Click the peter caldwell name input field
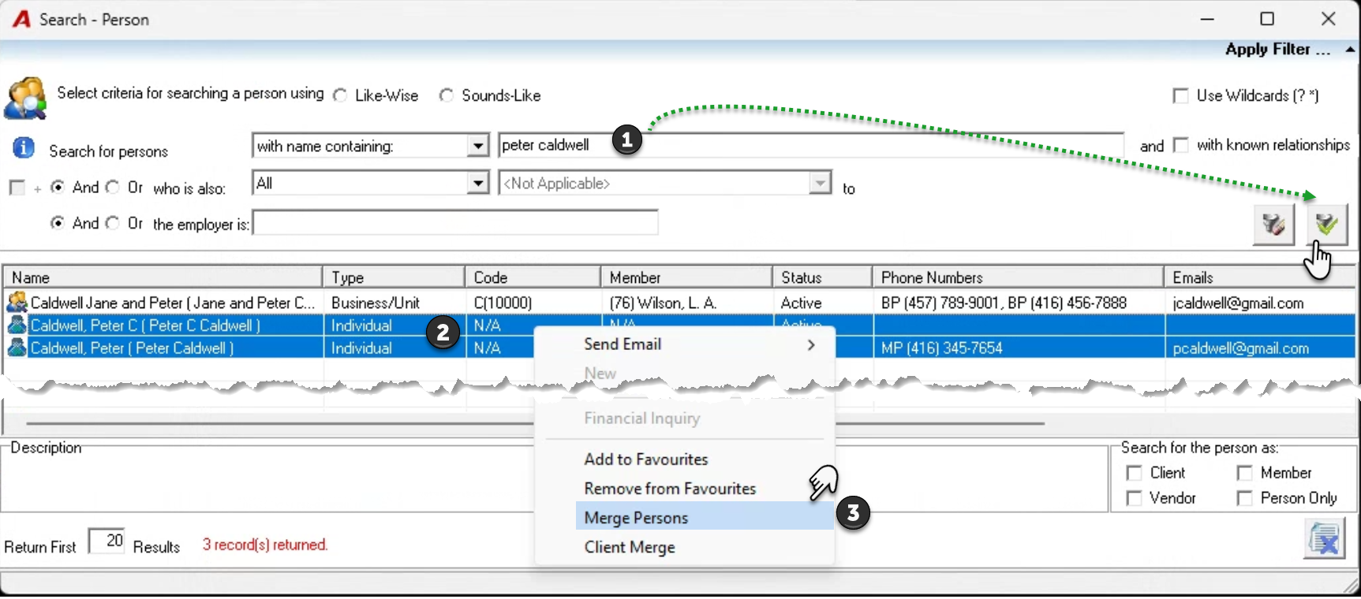The width and height of the screenshot is (1361, 599). point(811,146)
